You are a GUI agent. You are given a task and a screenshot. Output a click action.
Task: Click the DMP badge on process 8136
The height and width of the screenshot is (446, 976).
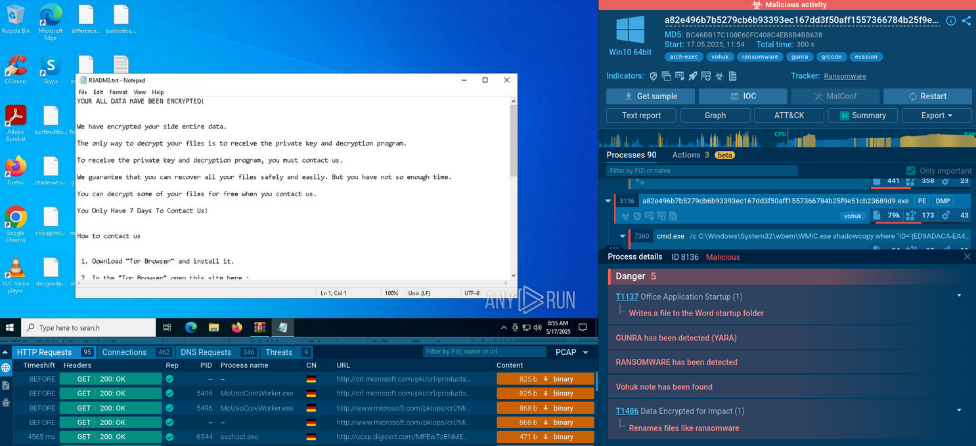click(943, 201)
